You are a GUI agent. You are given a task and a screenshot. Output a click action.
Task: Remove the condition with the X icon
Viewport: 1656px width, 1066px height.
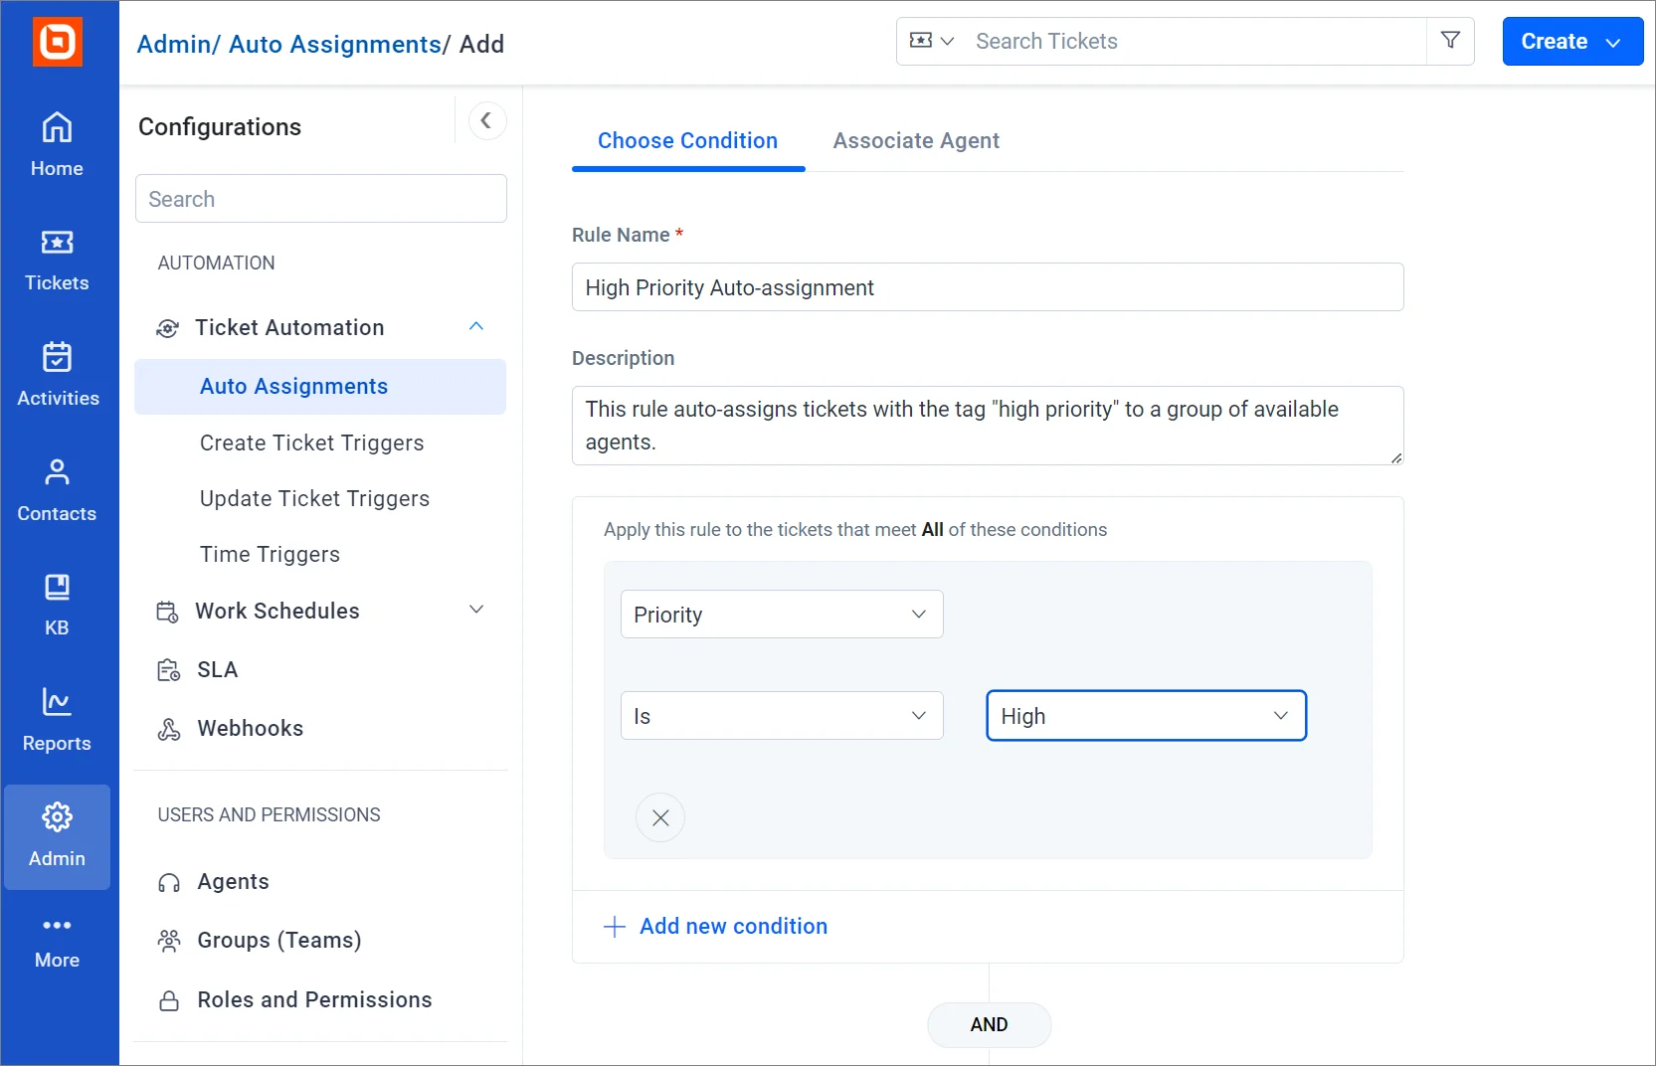pyautogui.click(x=660, y=817)
